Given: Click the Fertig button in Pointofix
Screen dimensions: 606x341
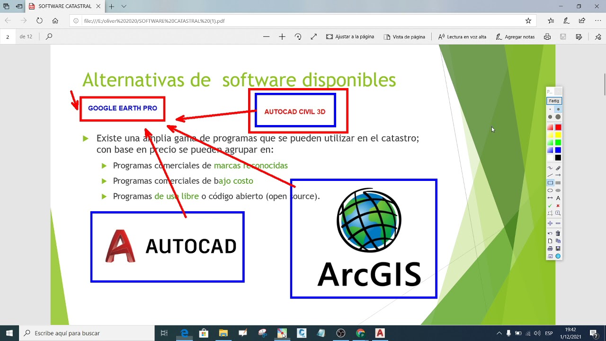Looking at the screenshot, I should pyautogui.click(x=554, y=101).
